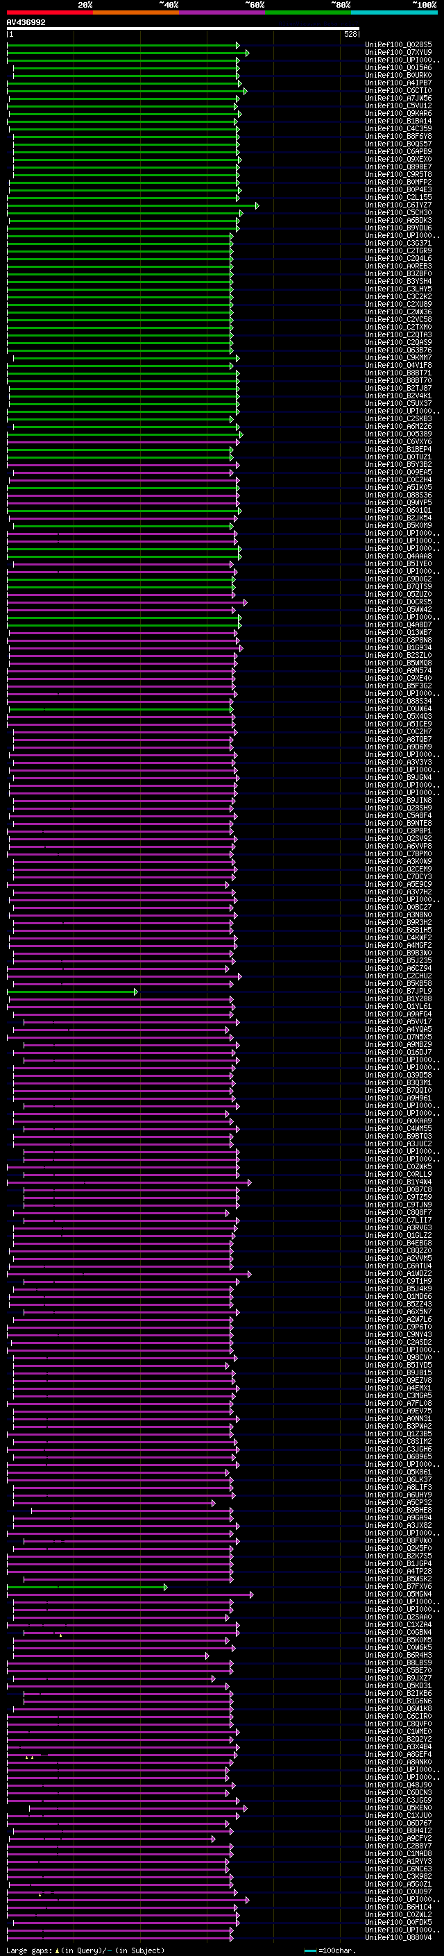Select hit label UniRef100_C2L155
Viewport: 444px width, 1956px height.
398,198
